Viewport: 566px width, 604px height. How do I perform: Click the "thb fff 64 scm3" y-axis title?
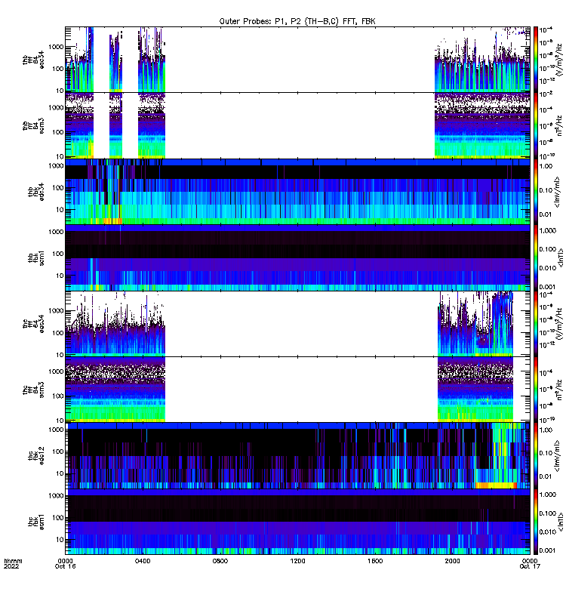(x=33, y=126)
